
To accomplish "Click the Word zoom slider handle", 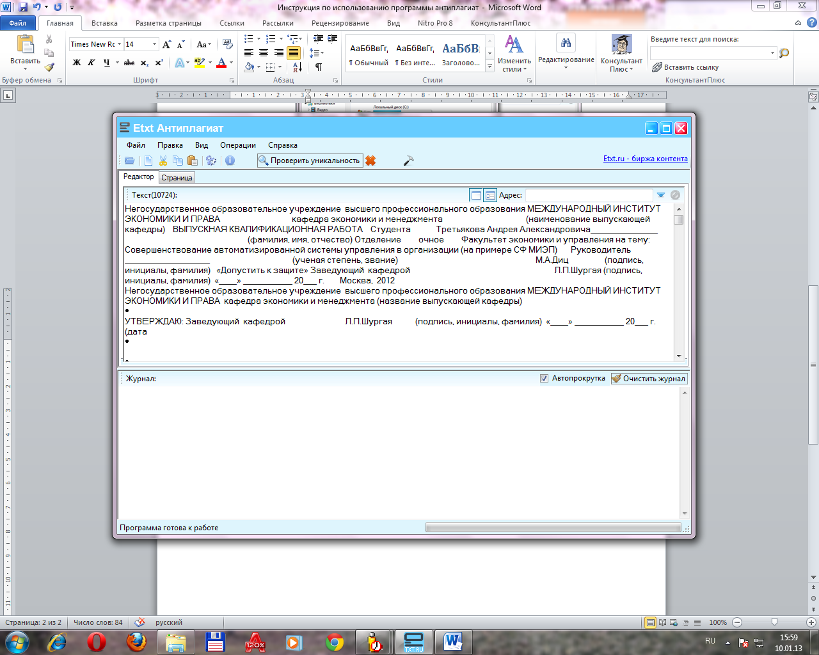I will click(x=774, y=622).
